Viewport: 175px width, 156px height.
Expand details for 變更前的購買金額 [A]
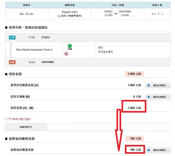point(158,86)
